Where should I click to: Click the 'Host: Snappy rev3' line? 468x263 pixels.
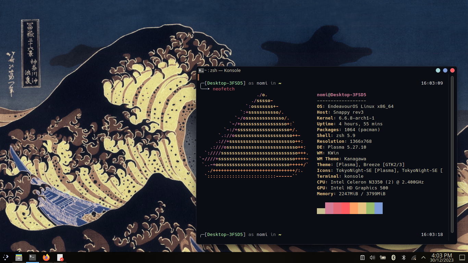tap(340, 112)
